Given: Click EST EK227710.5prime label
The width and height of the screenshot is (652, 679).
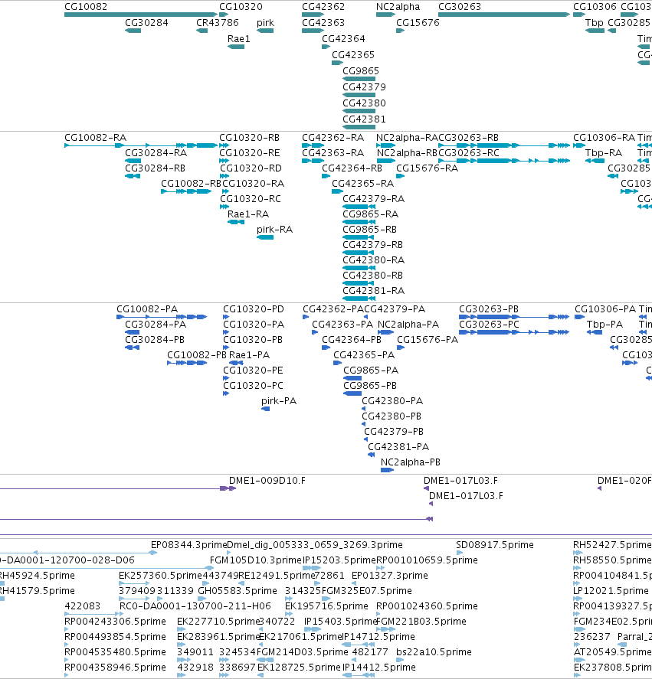Looking at the screenshot, I should pos(218,622).
